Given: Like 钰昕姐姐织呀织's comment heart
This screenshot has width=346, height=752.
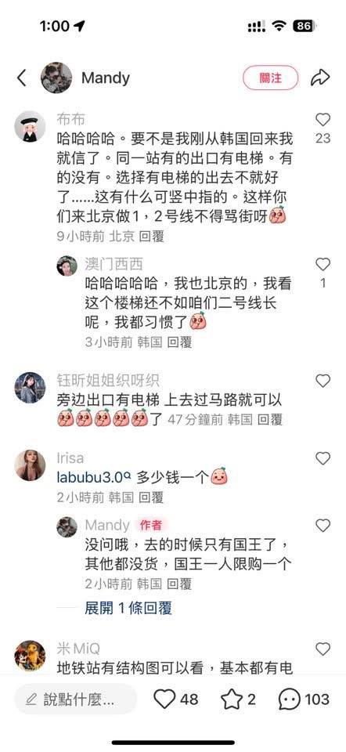Looking at the screenshot, I should 323,381.
